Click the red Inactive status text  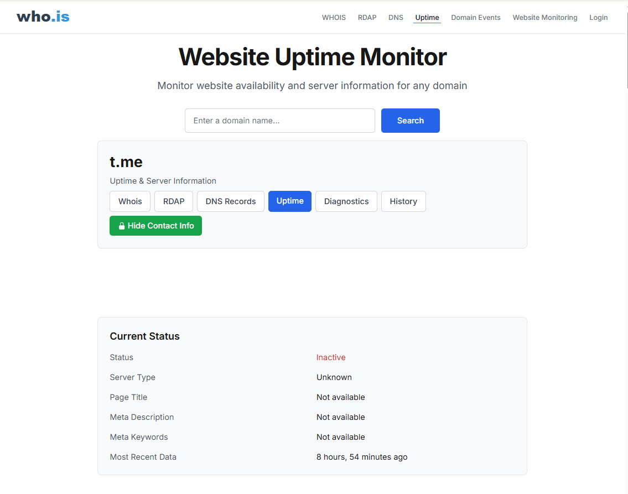[x=331, y=357]
